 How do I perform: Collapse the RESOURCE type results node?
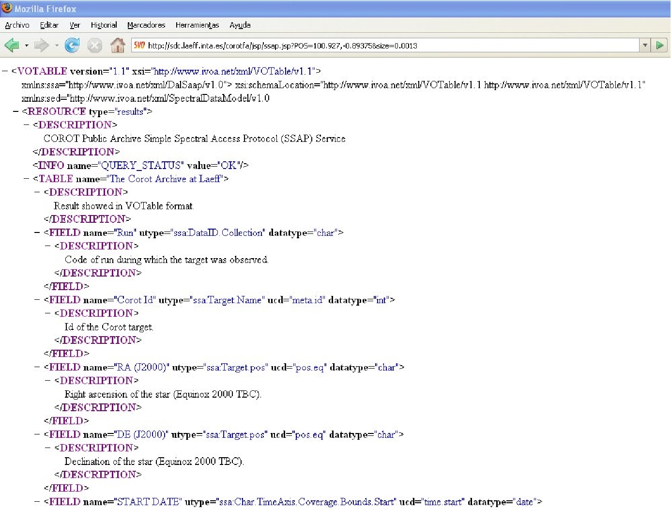click(x=16, y=111)
